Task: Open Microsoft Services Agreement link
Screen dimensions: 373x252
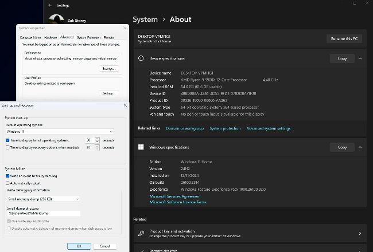Action: tap(175, 196)
